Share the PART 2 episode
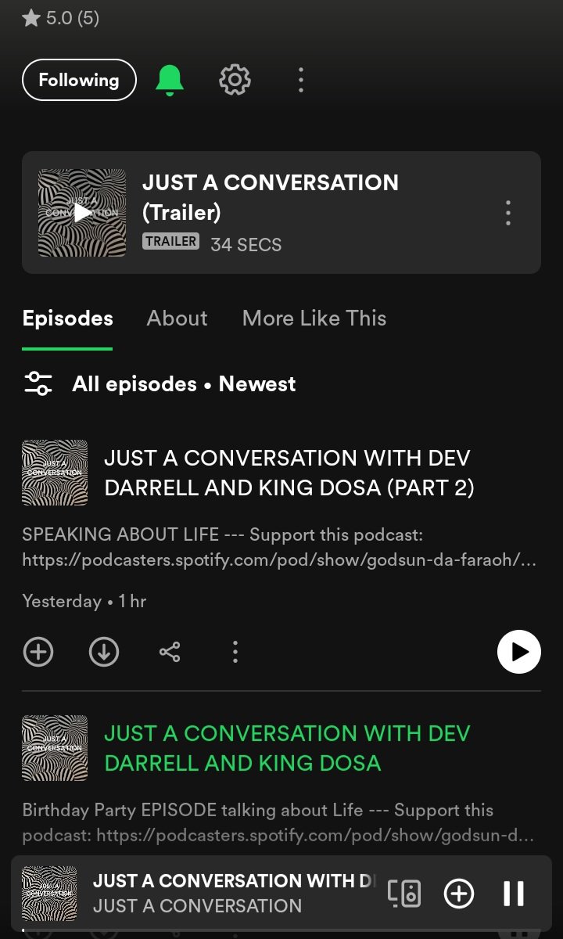563x939 pixels. (170, 652)
